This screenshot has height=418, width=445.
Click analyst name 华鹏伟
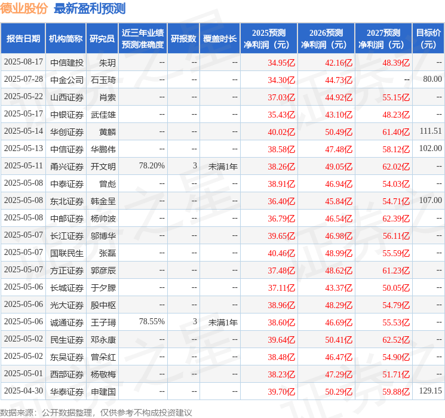point(103,149)
